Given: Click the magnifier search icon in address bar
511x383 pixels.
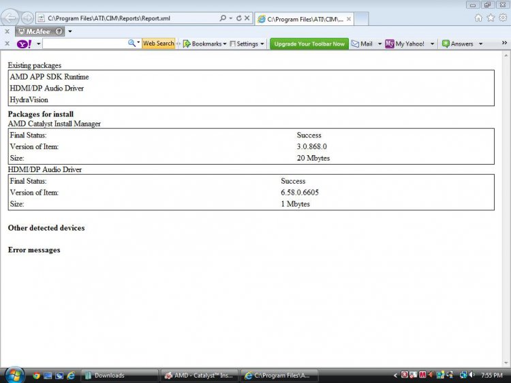Looking at the screenshot, I should click(223, 18).
